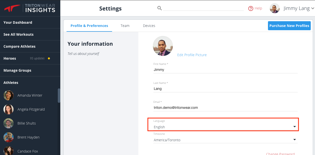Click the First Name field
315x155 pixels.
(x=225, y=70)
